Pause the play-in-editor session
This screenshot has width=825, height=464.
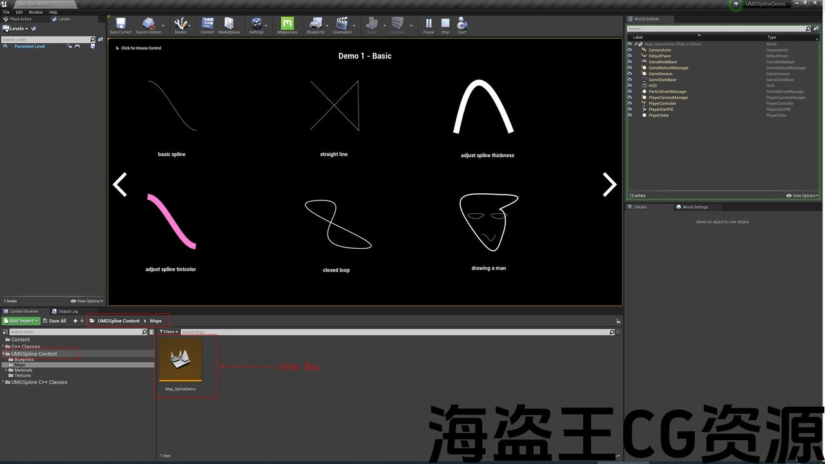(429, 24)
